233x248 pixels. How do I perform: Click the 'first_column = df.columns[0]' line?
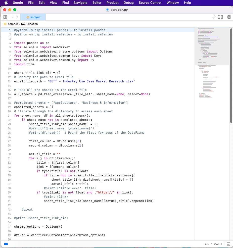[x=55, y=141]
